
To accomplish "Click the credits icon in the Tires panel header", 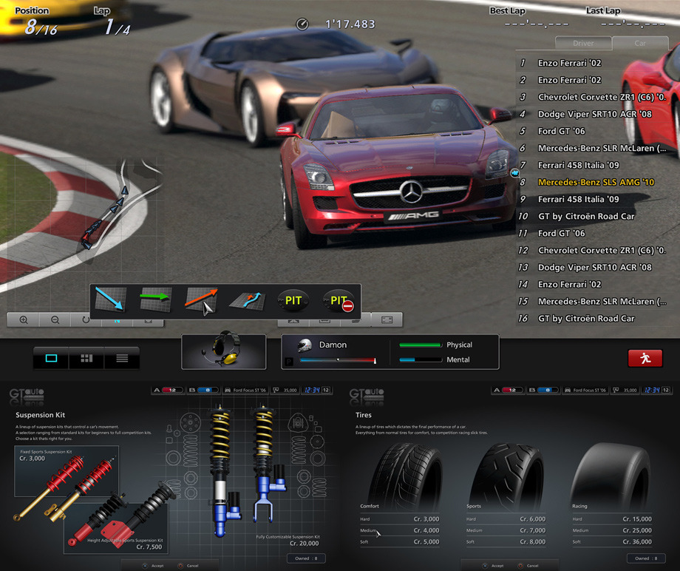I will [x=616, y=390].
